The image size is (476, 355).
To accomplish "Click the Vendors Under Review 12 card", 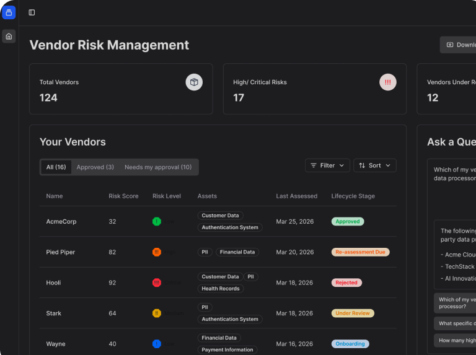I will coord(446,89).
